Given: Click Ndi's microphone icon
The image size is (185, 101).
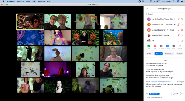Looking at the screenshot, I should [x=178, y=41].
